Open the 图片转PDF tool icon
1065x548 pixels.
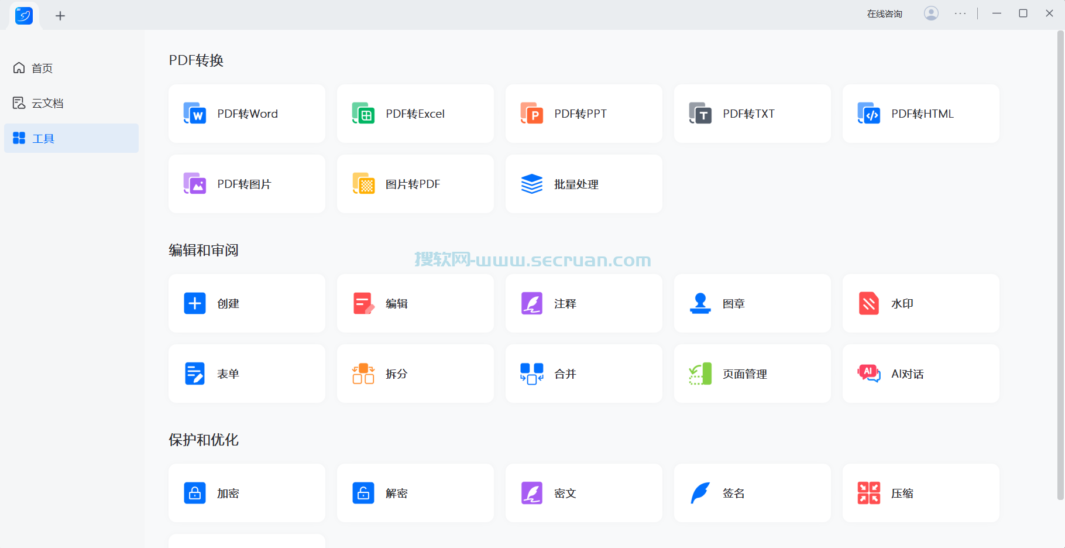[x=363, y=184]
